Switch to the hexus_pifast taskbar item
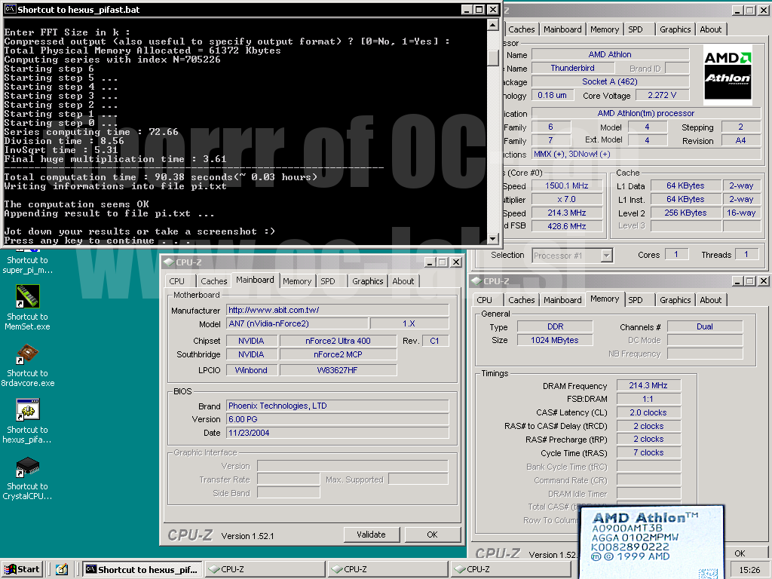This screenshot has width=772, height=579. click(x=142, y=569)
